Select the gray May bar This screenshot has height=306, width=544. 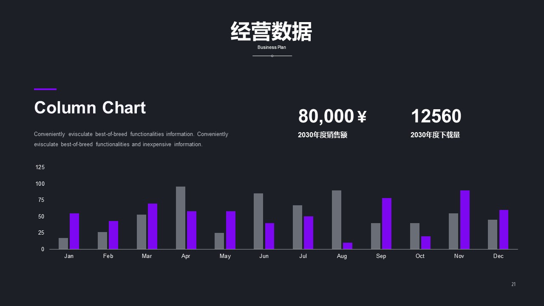click(x=219, y=241)
